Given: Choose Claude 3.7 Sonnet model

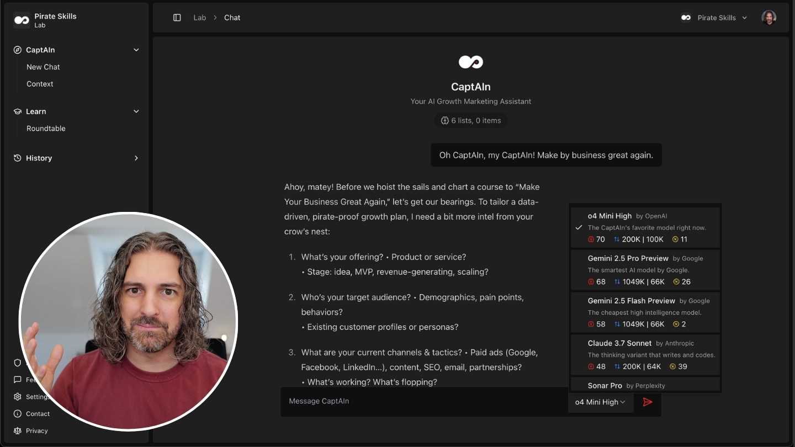Looking at the screenshot, I should click(x=645, y=355).
